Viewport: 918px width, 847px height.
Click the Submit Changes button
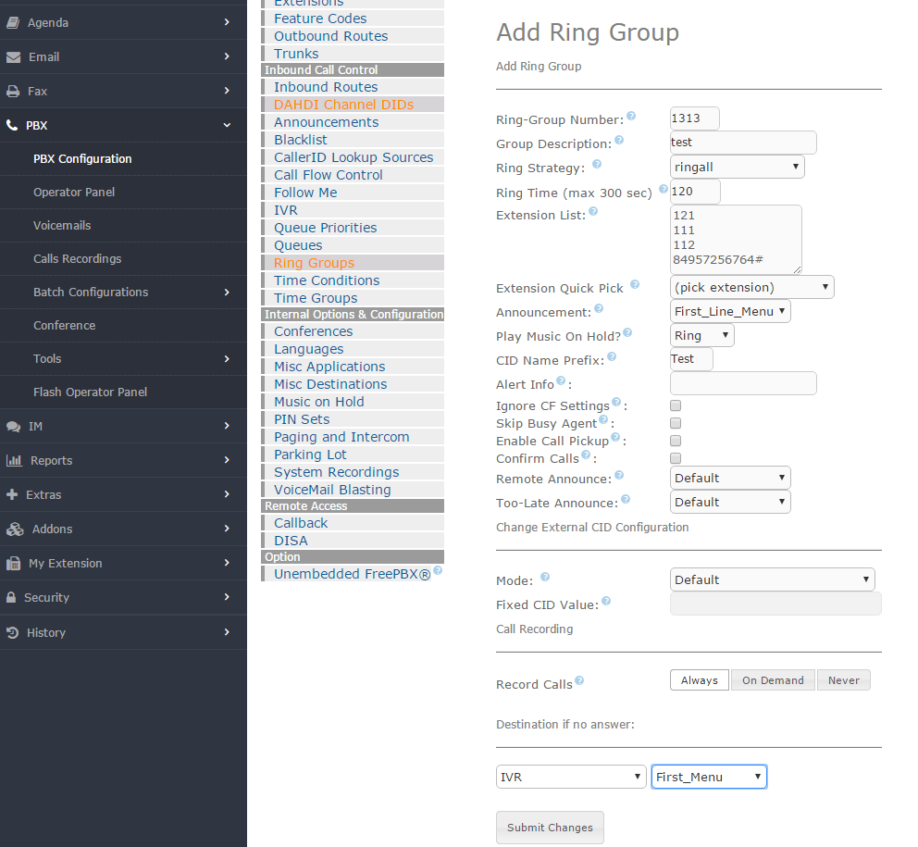click(x=550, y=828)
